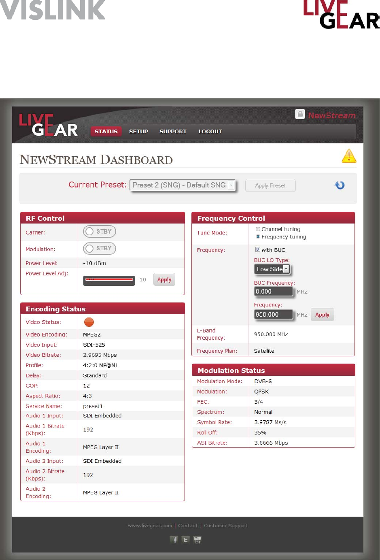Screen dimensions: 380x560
Task: Visit www.livegear.com footer link
Action: [x=150, y=526]
